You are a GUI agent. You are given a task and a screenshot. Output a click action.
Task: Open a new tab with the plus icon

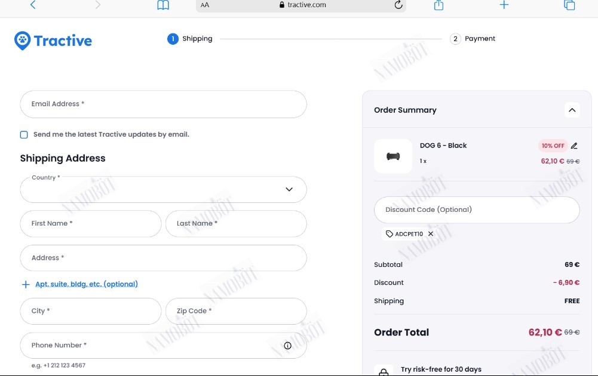(504, 5)
